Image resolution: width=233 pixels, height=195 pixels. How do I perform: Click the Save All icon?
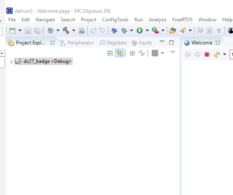(x=37, y=30)
